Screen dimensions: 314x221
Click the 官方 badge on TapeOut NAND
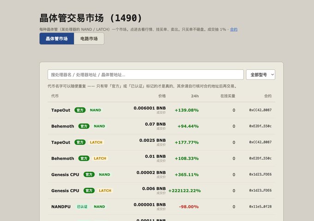(x=80, y=110)
